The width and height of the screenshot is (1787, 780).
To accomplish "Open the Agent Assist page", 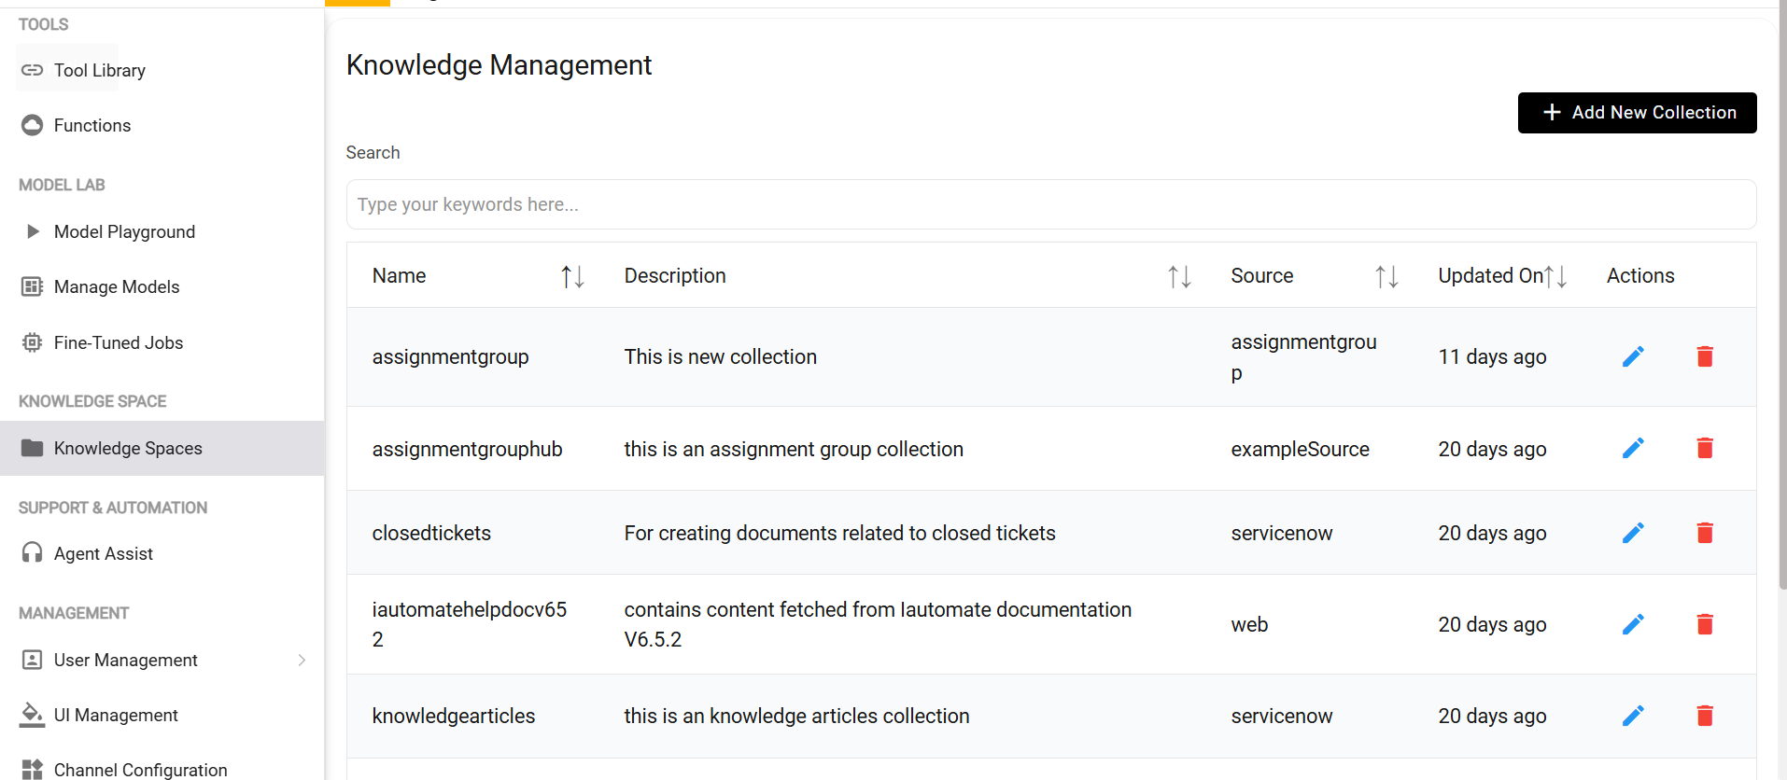I will point(103,553).
